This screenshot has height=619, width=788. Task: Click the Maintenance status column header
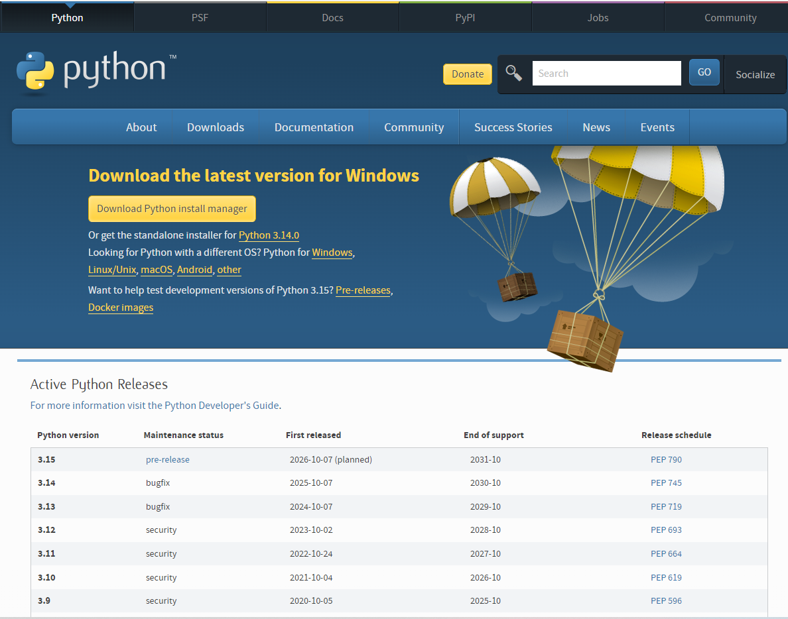coord(184,435)
